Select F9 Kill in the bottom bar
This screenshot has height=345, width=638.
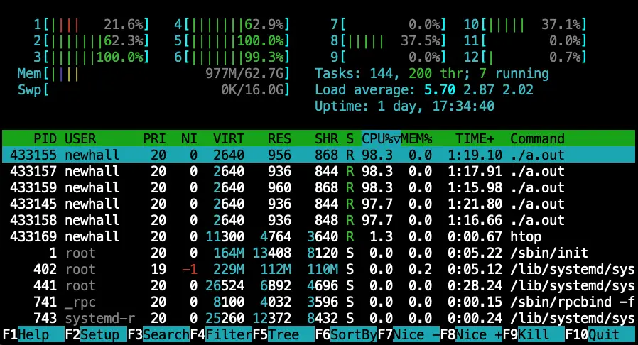click(534, 335)
